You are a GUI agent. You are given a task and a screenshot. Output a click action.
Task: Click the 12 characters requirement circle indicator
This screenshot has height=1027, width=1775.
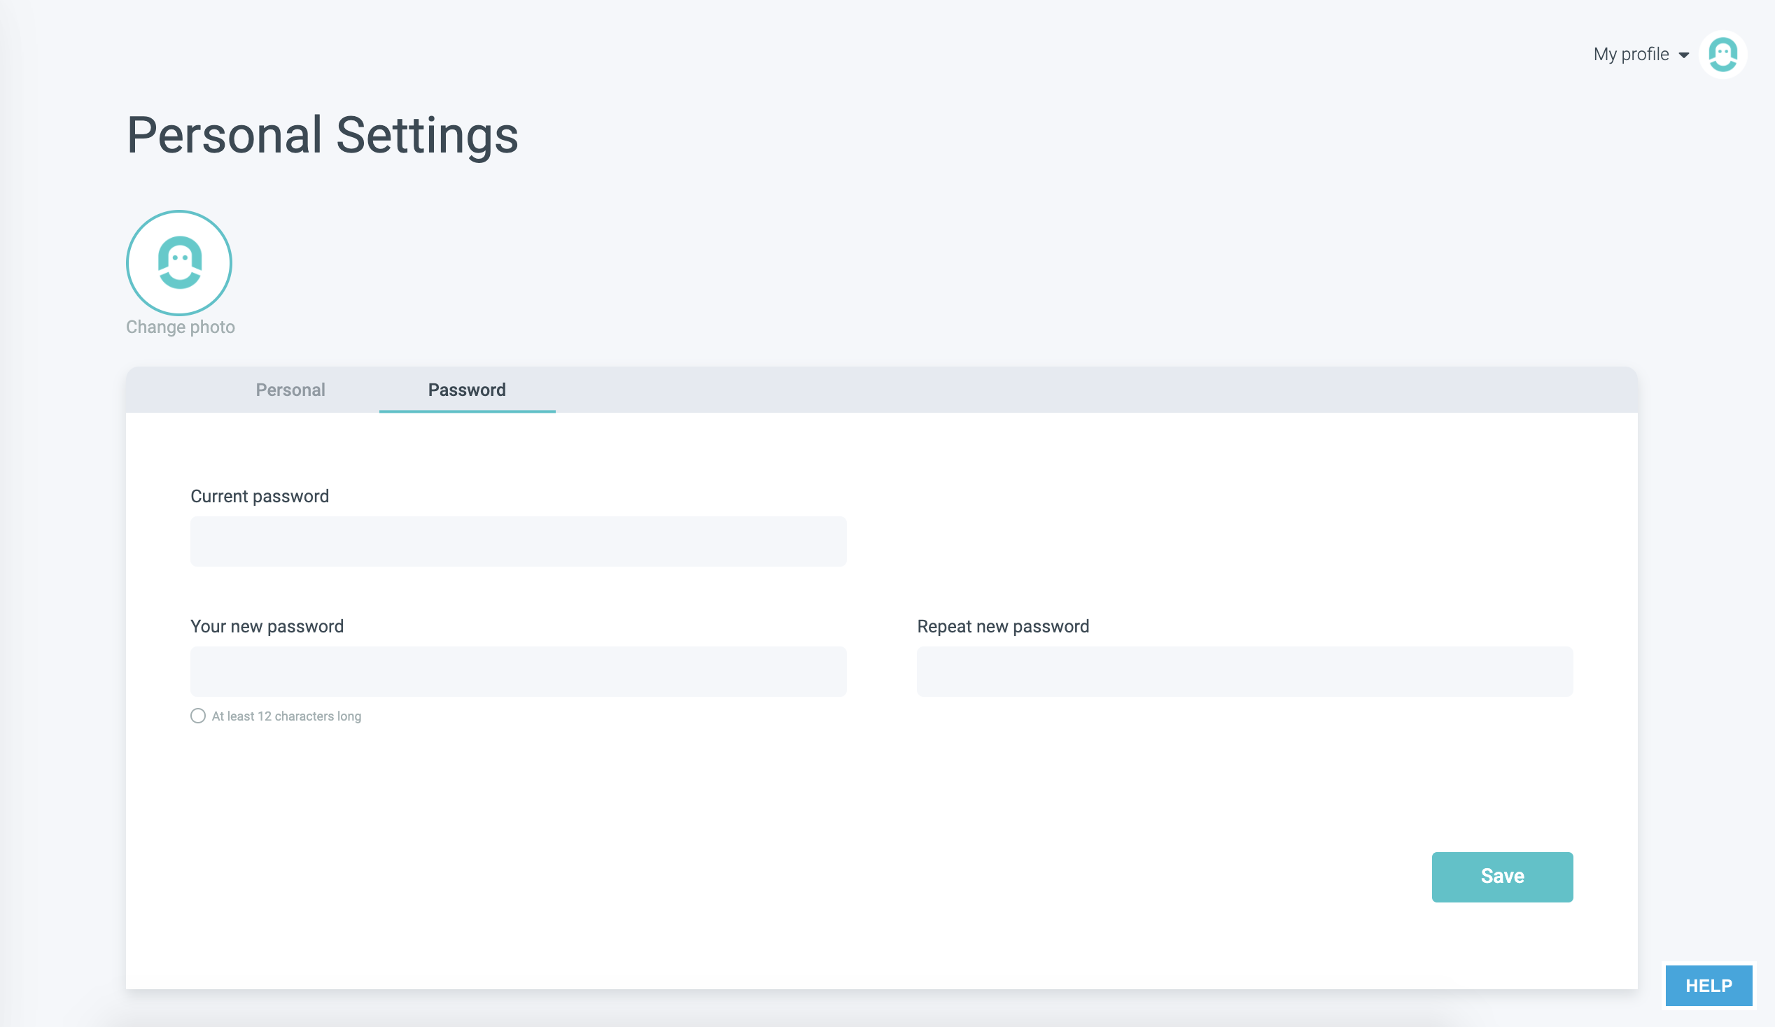click(198, 716)
